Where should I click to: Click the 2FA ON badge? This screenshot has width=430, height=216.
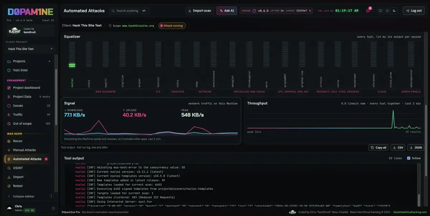[x=29, y=210]
